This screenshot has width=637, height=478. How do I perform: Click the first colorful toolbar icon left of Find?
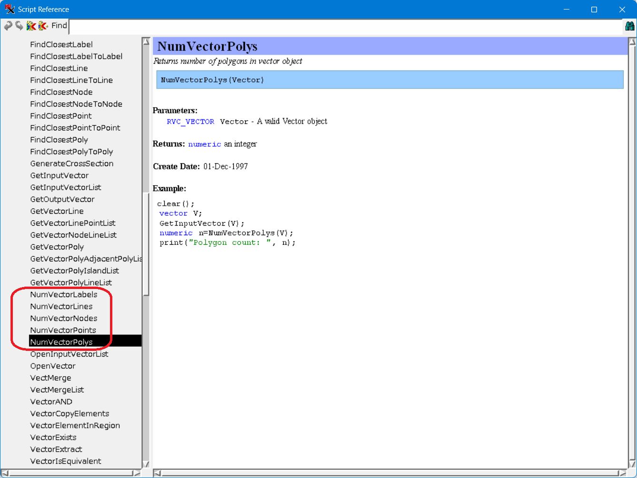tap(31, 26)
